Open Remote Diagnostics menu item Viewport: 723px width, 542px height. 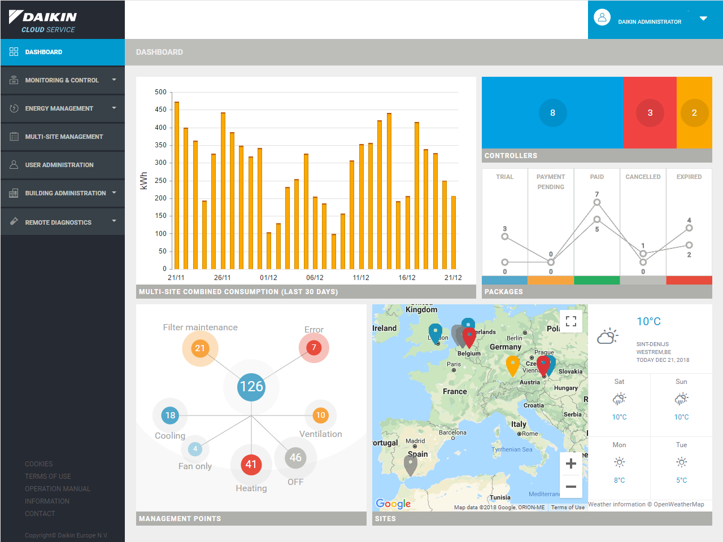(58, 222)
